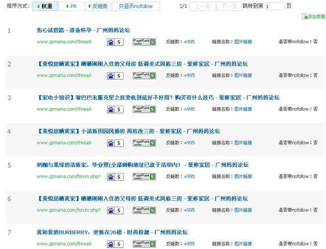Sort results by PR
This screenshot has width=326, height=249.
(72, 6)
